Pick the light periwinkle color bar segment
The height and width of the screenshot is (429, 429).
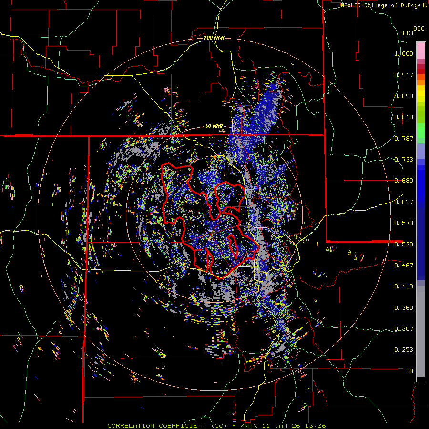tap(421, 151)
